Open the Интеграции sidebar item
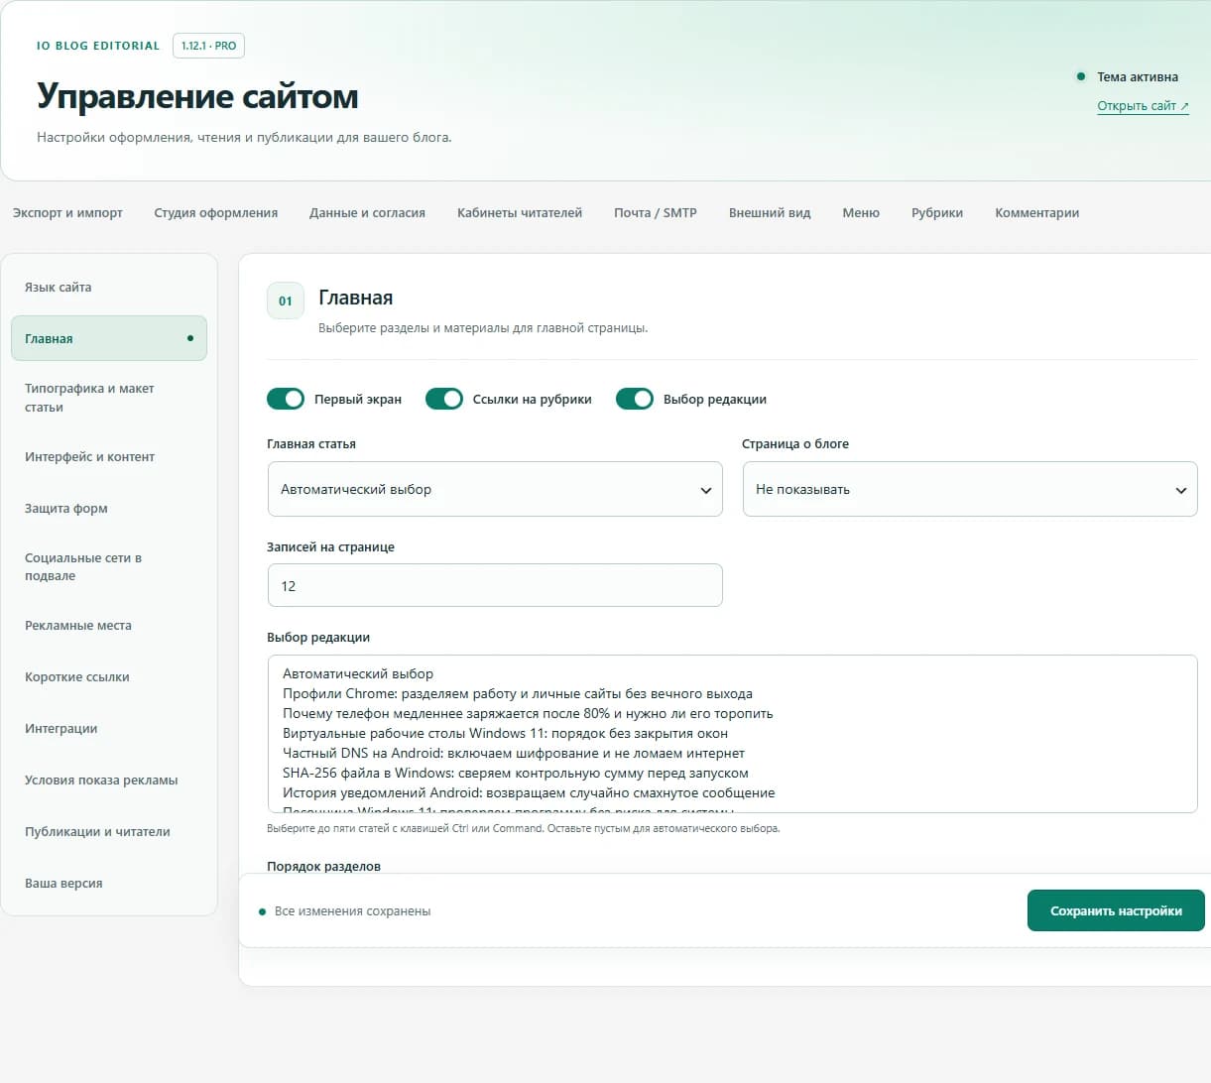The height and width of the screenshot is (1083, 1211). (109, 728)
